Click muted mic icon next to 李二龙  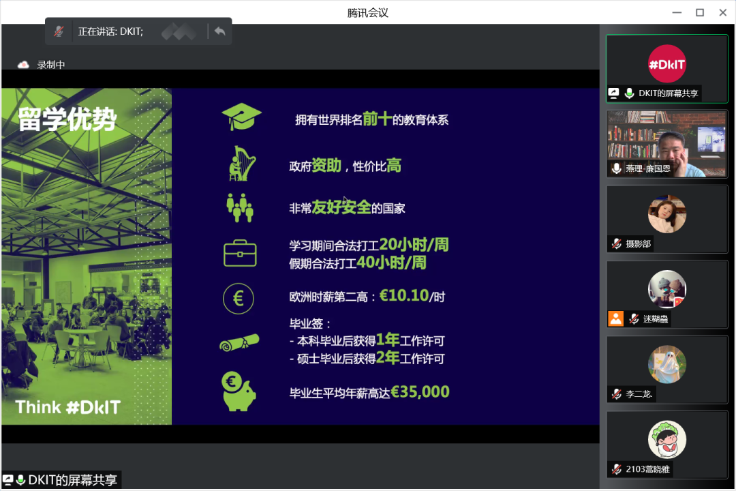click(x=616, y=393)
